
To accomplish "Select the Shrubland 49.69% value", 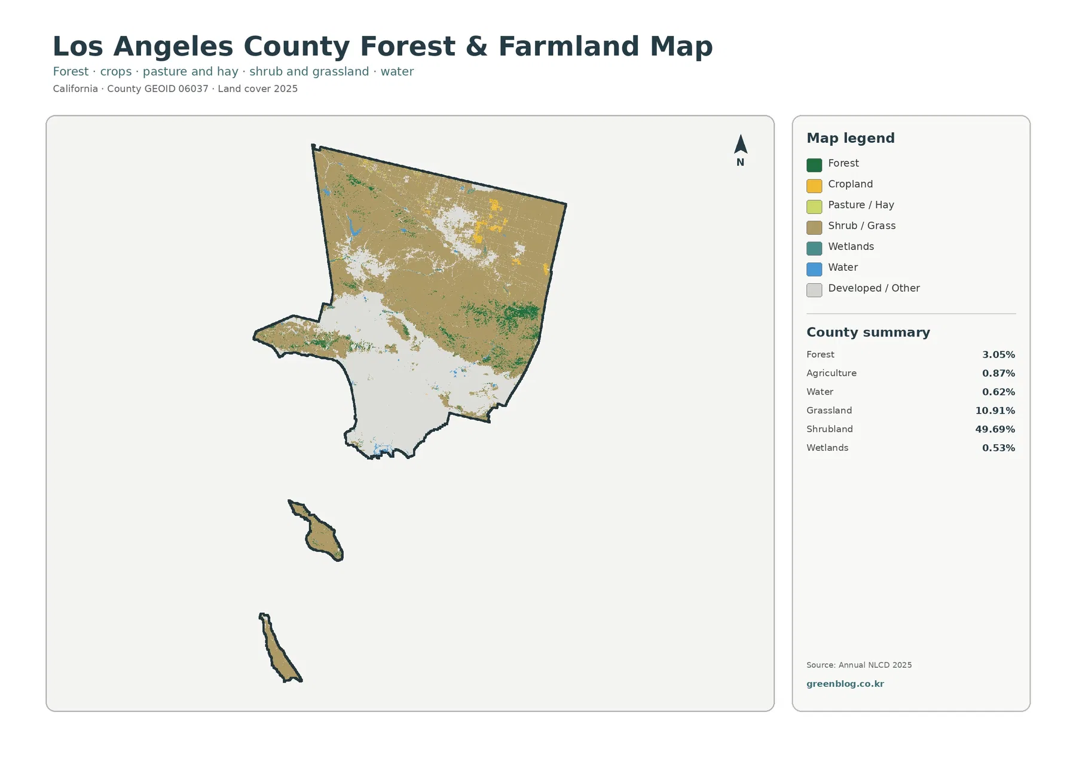I will (x=995, y=429).
